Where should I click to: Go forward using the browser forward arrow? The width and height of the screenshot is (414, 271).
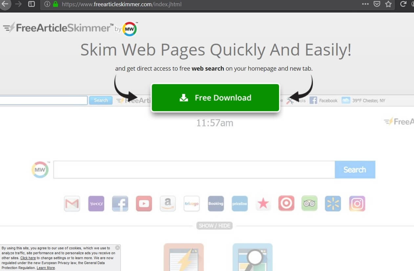18,4
